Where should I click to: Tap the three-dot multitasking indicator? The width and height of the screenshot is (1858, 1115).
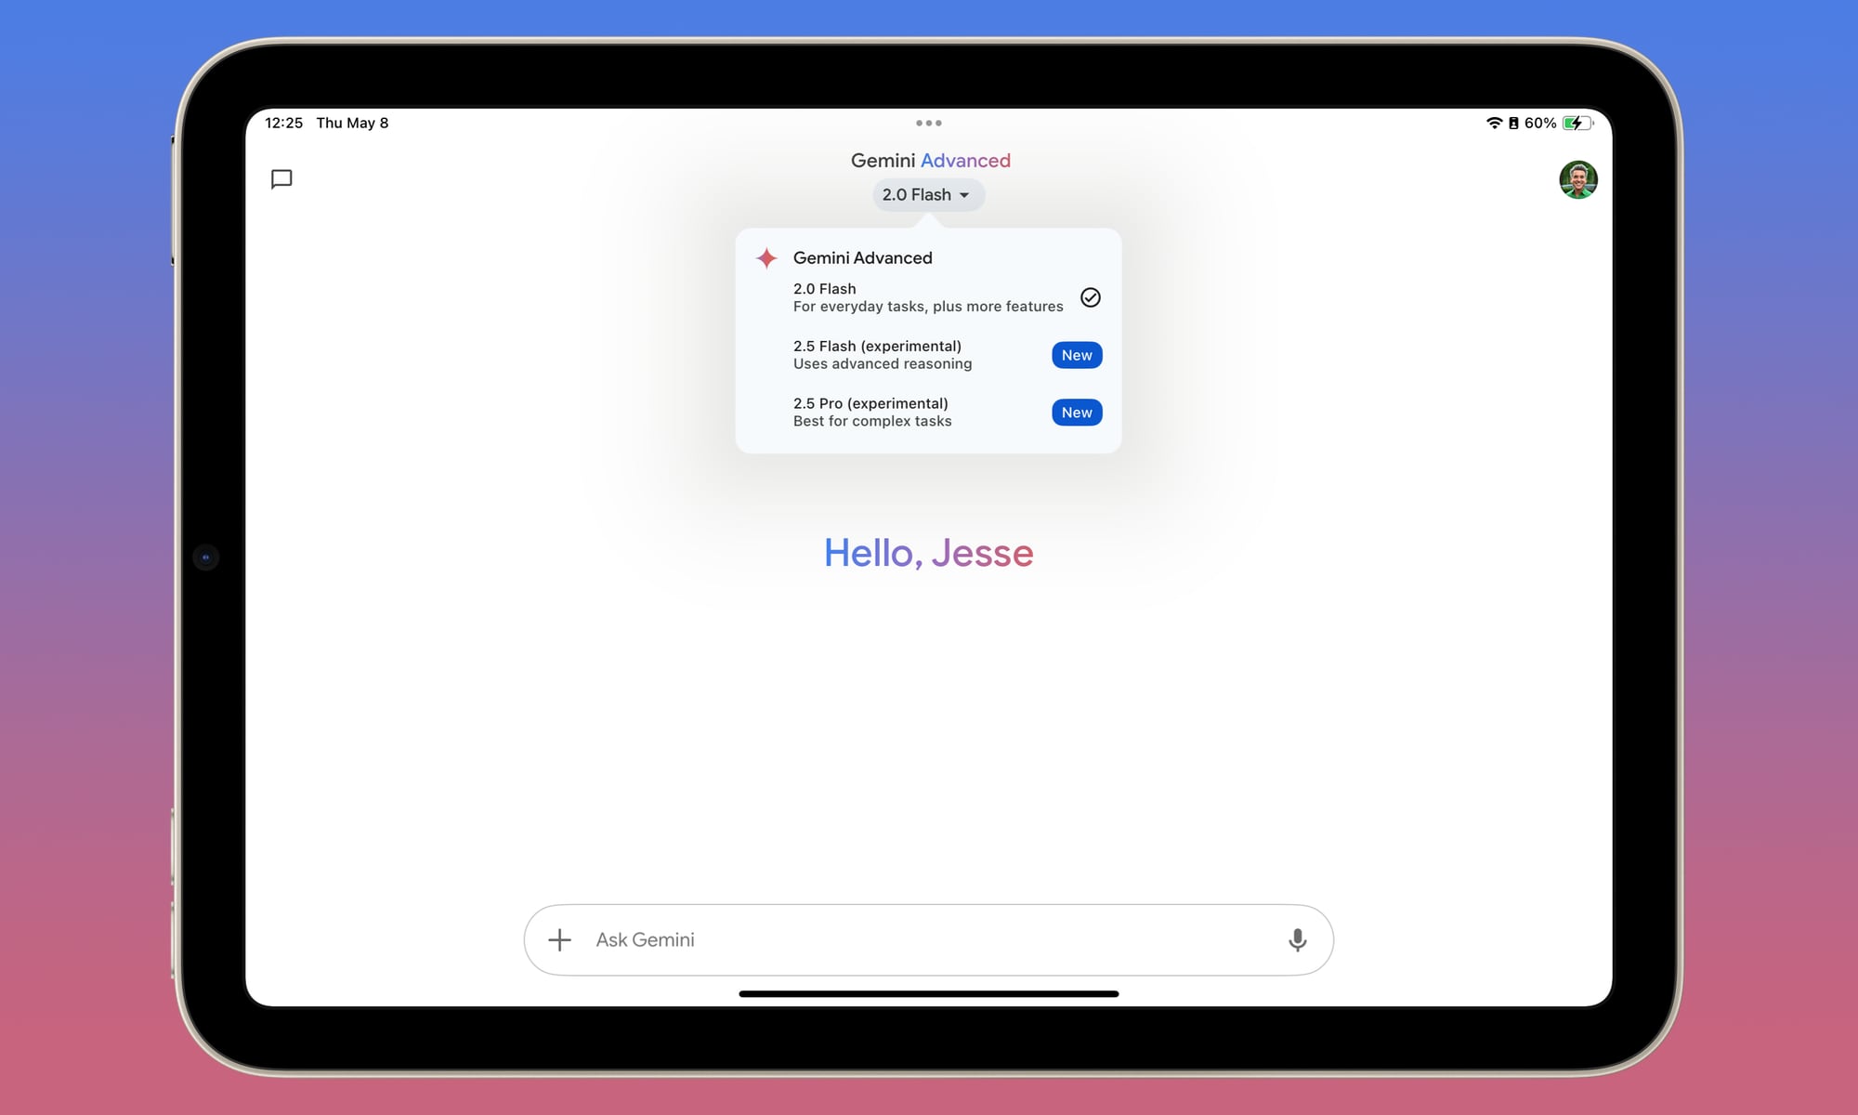point(929,122)
